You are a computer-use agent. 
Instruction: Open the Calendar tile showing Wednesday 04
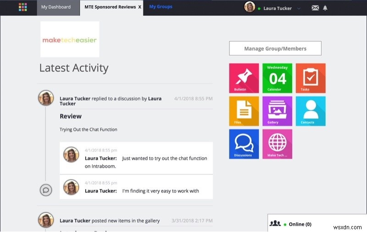(277, 78)
